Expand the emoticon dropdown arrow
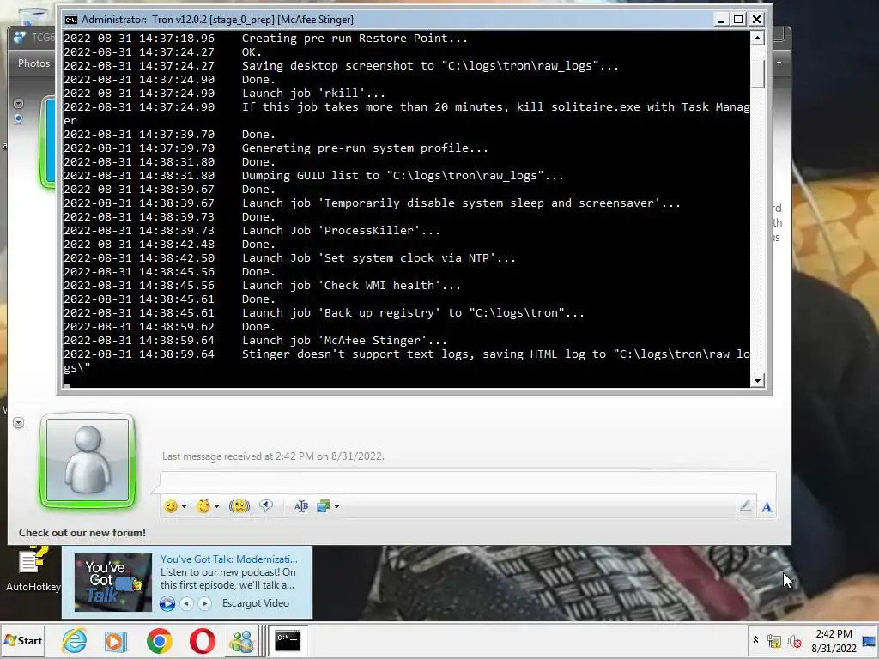This screenshot has width=879, height=659. coord(184,506)
